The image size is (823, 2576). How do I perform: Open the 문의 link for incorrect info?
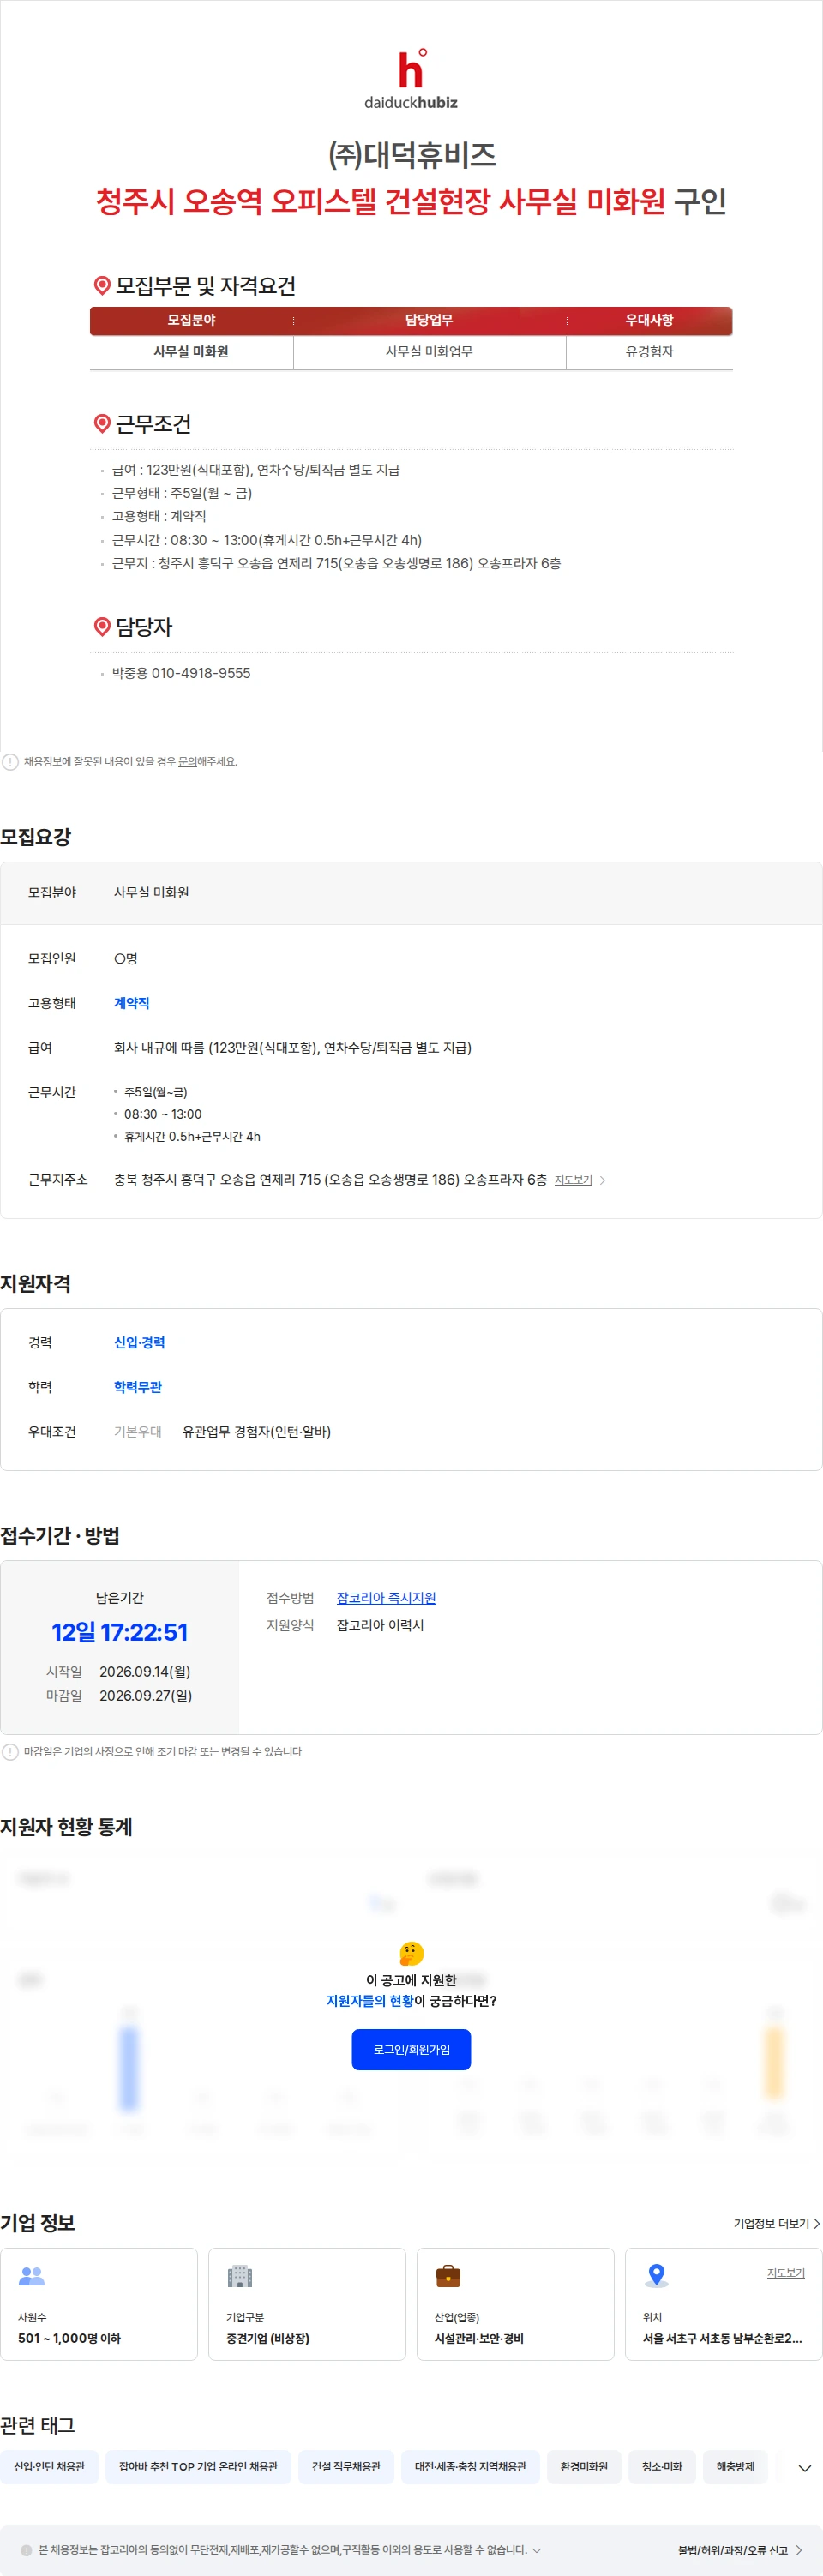click(x=187, y=762)
